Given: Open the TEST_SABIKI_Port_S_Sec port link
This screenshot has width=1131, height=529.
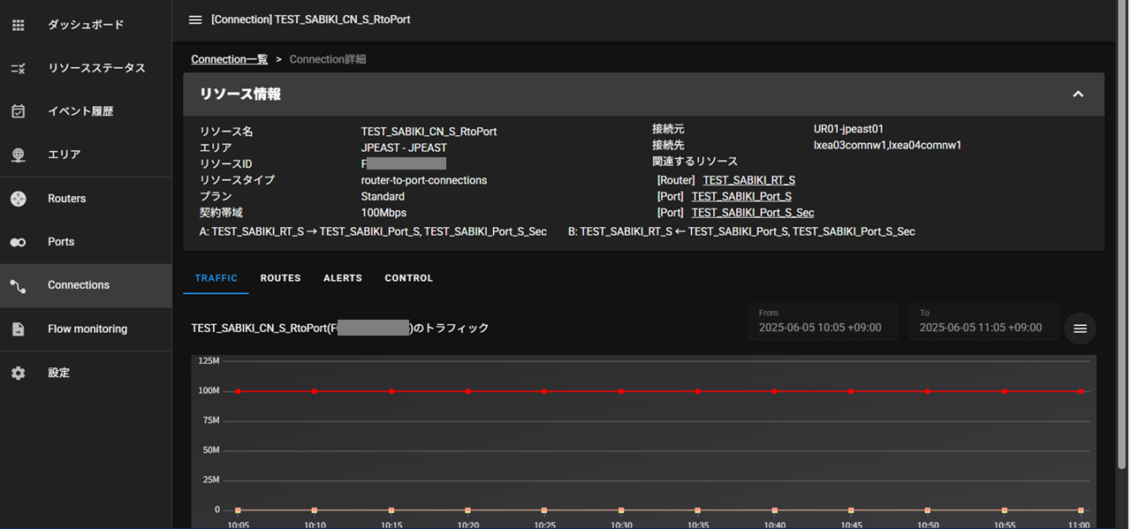Looking at the screenshot, I should (752, 213).
